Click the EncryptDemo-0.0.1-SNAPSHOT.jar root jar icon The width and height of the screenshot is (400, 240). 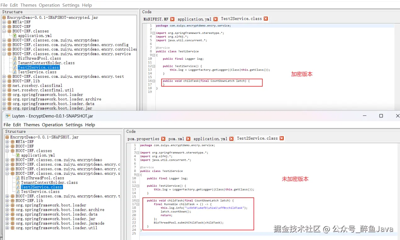coord(7,137)
